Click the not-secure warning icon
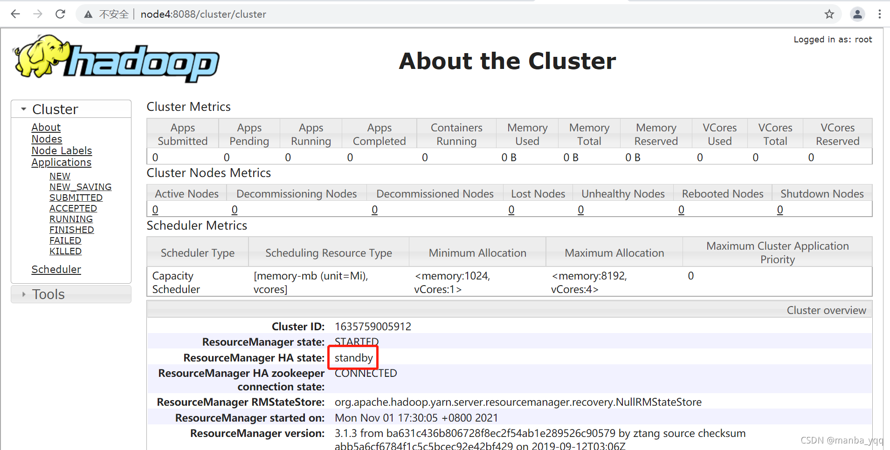890x450 pixels. coord(88,14)
